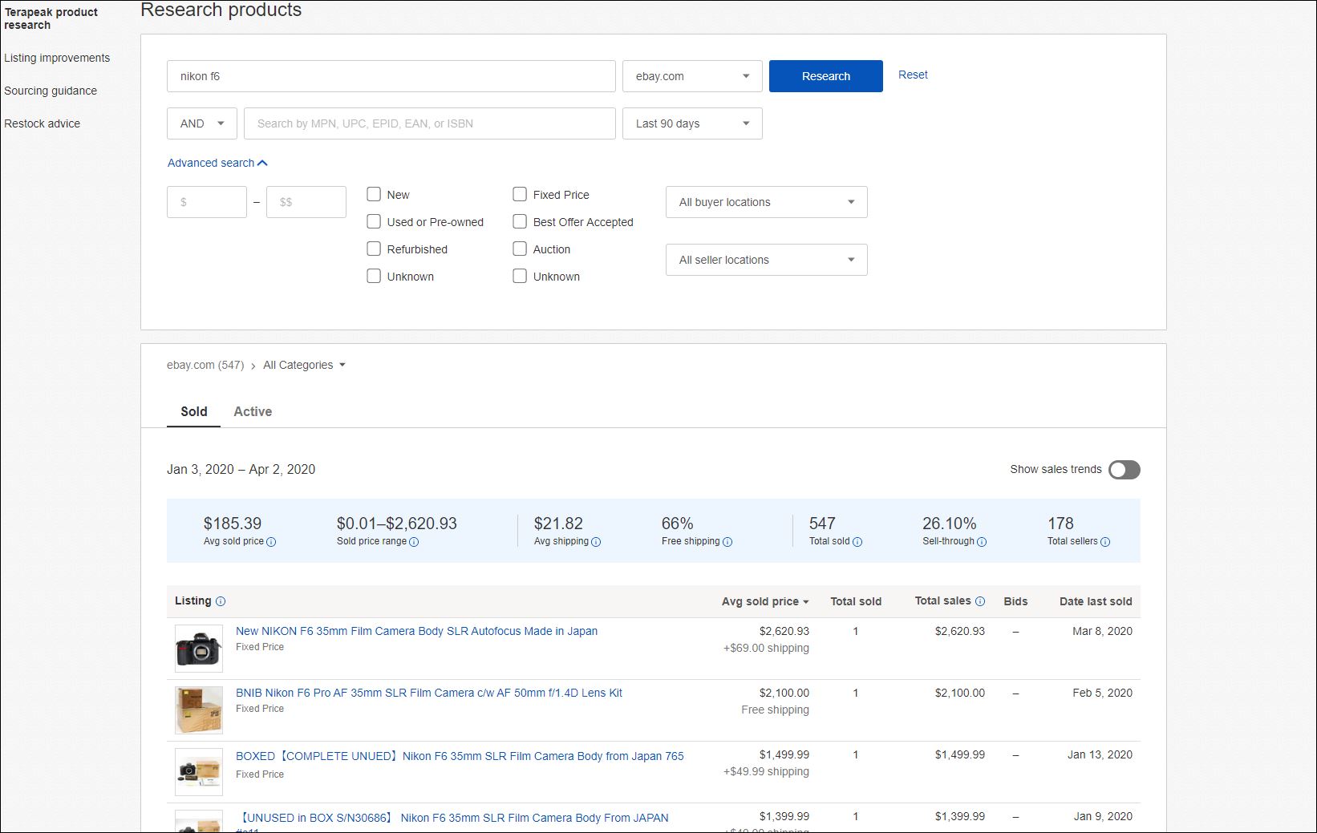
Task: Click thumbnail of BOXED COMPLETE UNUED listing
Action: 199,772
